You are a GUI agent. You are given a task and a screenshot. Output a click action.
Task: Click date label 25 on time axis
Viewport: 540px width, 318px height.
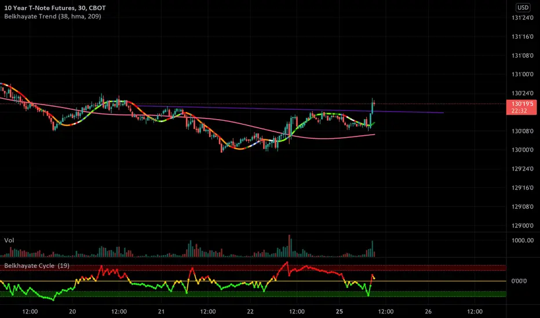click(339, 312)
